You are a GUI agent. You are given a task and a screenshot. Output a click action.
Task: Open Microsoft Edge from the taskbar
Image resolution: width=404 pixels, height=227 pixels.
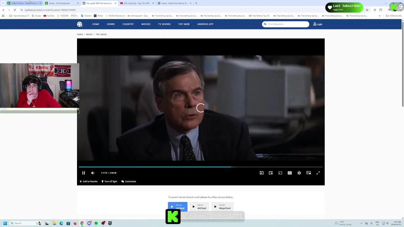click(x=61, y=223)
